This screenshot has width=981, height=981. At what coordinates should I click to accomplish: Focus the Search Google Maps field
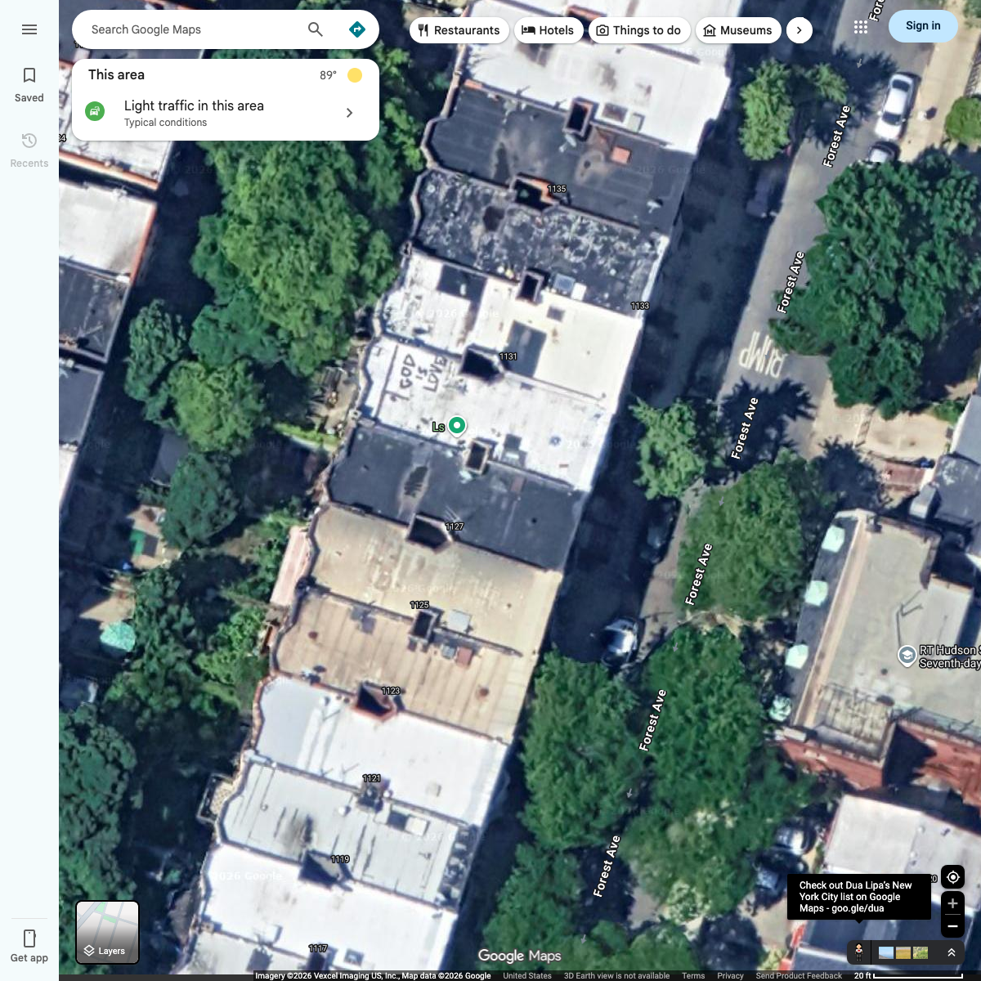point(192,29)
